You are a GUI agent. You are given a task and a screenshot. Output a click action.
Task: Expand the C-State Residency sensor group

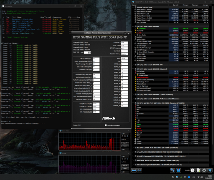[x=133, y=94]
